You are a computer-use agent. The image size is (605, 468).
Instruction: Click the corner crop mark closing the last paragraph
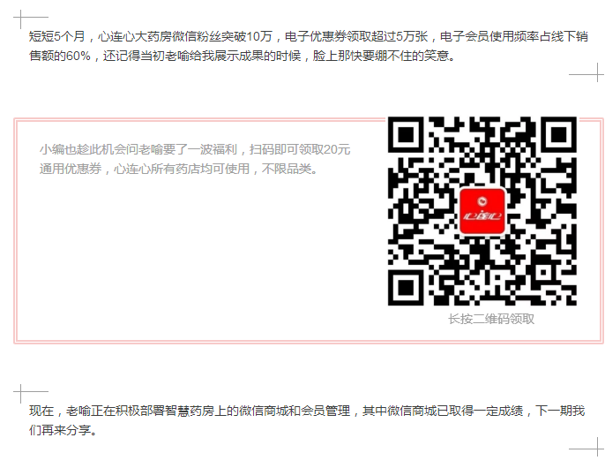click(x=586, y=447)
